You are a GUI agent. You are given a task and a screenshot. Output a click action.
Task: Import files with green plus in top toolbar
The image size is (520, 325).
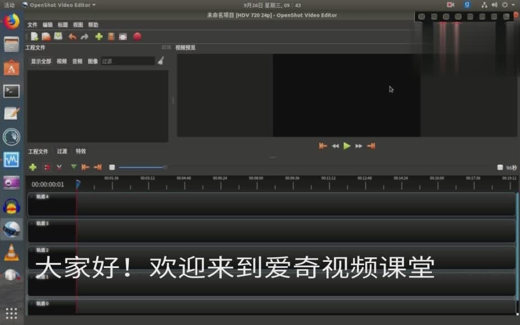tap(99, 37)
